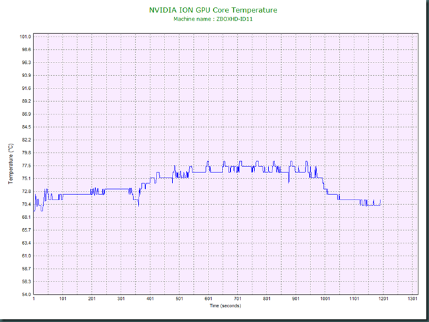
Task: Select the 93.9 y-axis value
Action: tap(26, 75)
